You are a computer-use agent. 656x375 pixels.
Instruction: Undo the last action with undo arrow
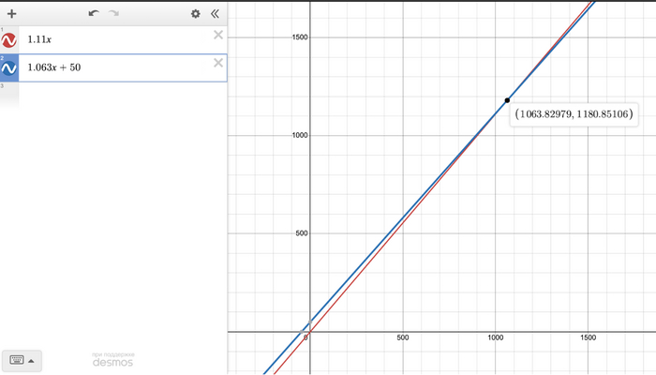pos(94,13)
